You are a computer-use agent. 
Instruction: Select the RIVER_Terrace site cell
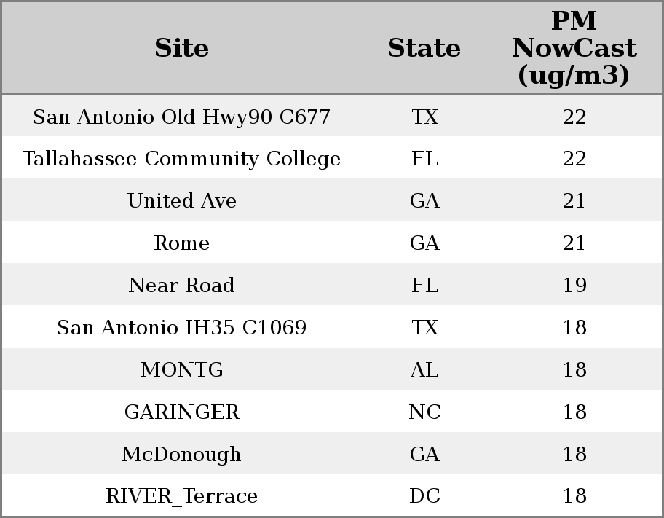(181, 496)
